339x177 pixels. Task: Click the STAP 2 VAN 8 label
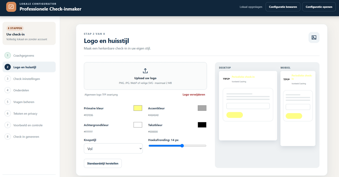(94, 34)
